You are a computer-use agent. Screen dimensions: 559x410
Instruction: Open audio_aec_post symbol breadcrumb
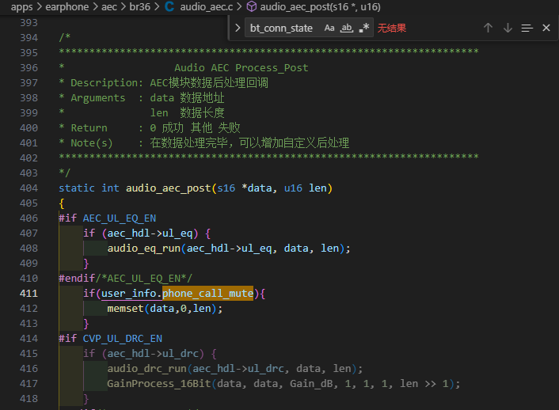tap(320, 7)
